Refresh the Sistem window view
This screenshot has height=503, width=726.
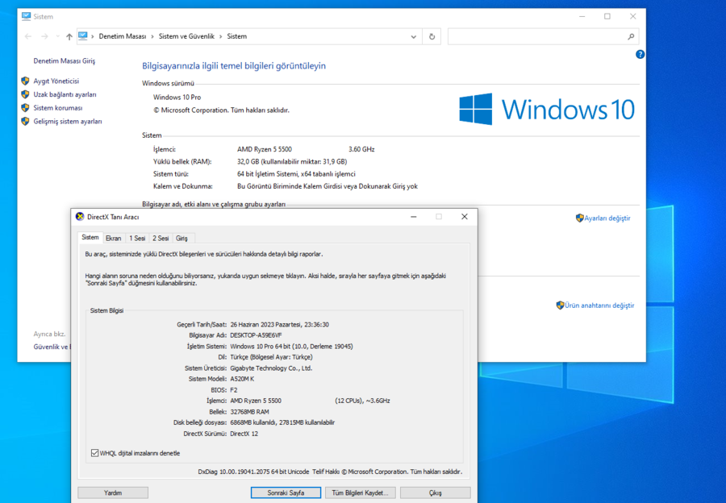[432, 36]
